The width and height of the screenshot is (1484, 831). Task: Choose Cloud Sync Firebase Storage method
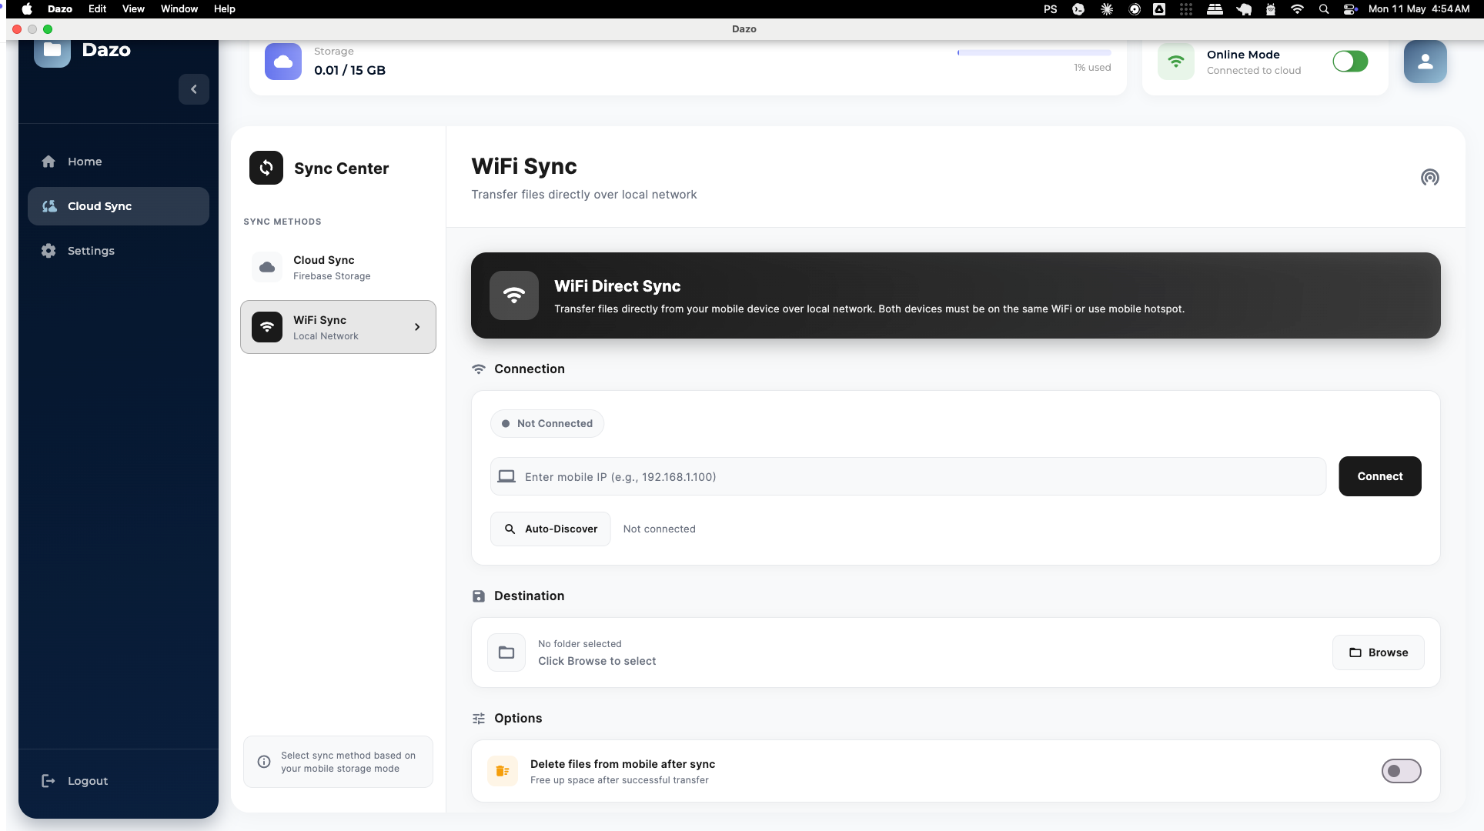338,267
